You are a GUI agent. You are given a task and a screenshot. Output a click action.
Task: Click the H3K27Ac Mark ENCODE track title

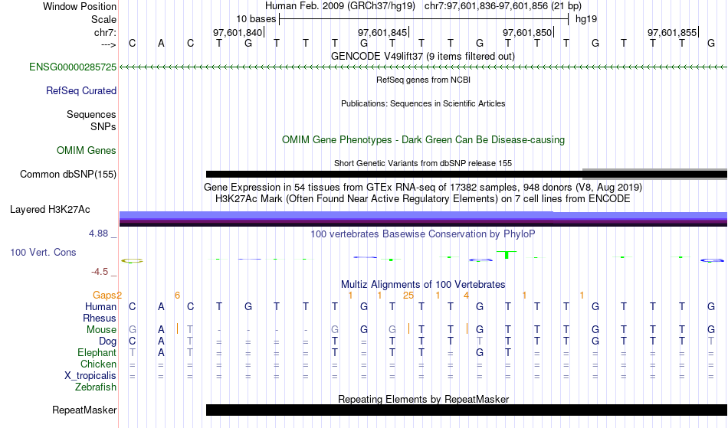pos(423,199)
